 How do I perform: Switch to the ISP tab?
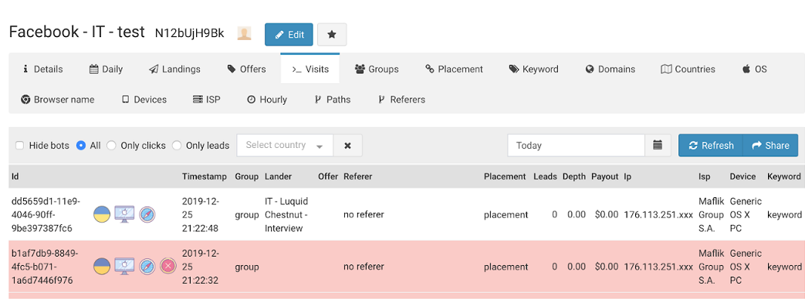(206, 99)
